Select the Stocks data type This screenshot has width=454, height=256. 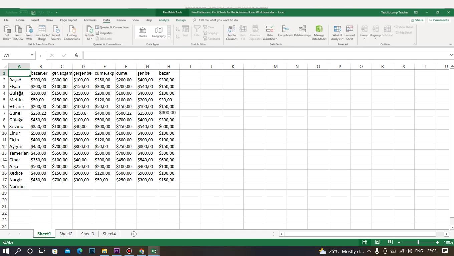143,32
